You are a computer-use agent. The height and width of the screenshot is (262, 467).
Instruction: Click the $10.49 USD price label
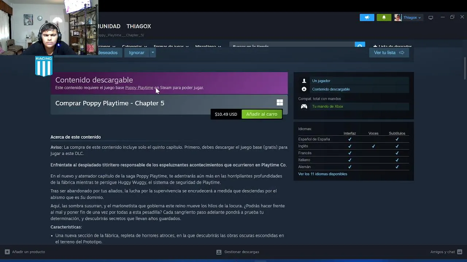tap(226, 114)
